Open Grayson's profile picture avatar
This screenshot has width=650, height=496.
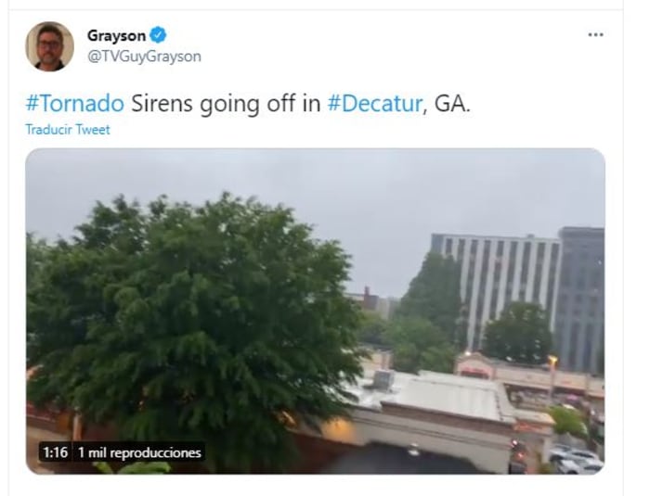[50, 46]
